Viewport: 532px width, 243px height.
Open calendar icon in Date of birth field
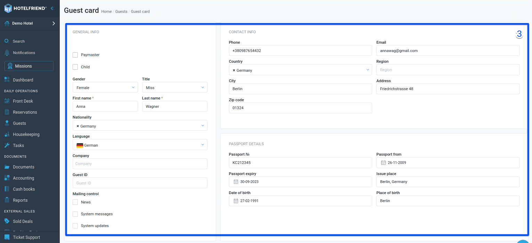click(236, 201)
